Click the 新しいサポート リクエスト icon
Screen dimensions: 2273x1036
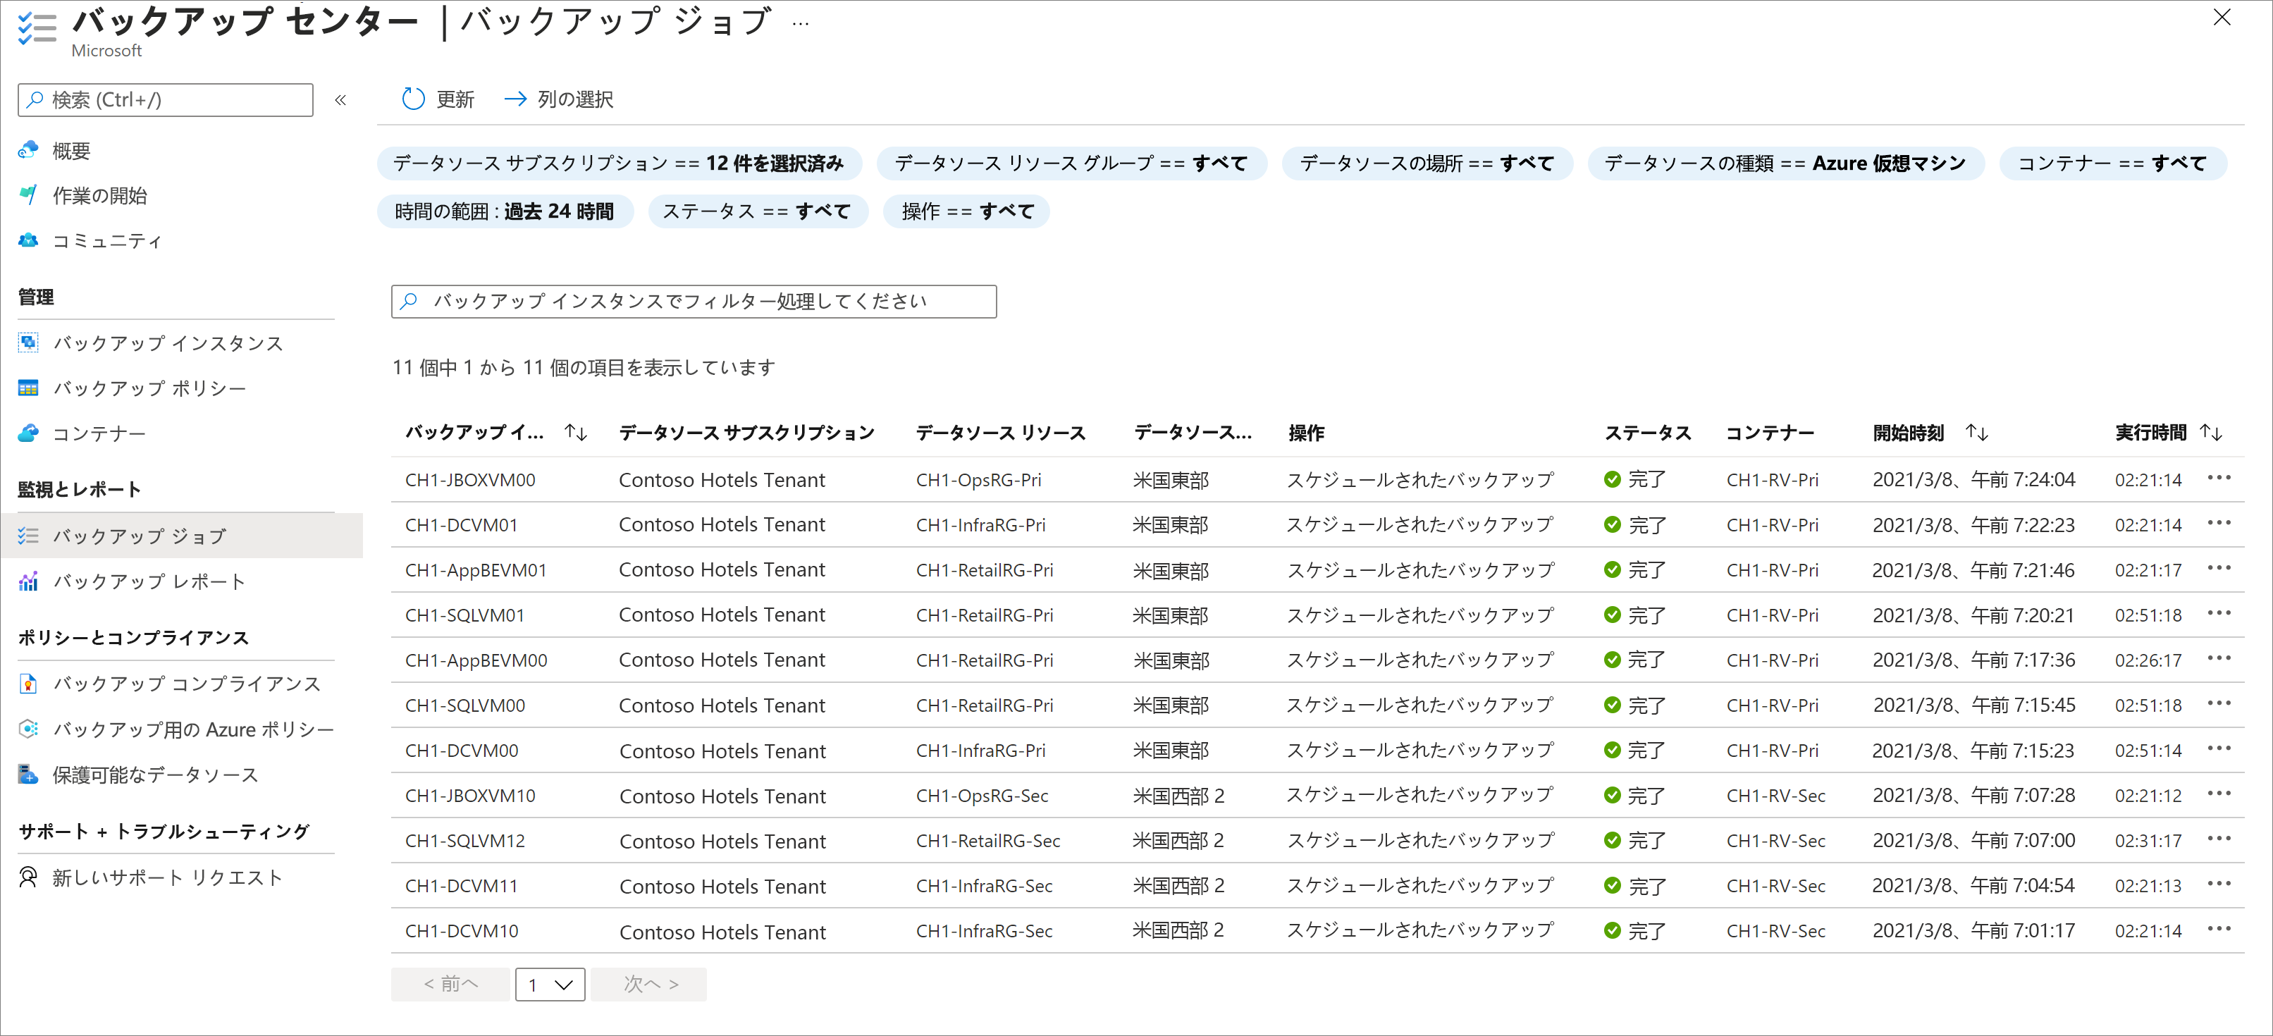pyautogui.click(x=28, y=877)
